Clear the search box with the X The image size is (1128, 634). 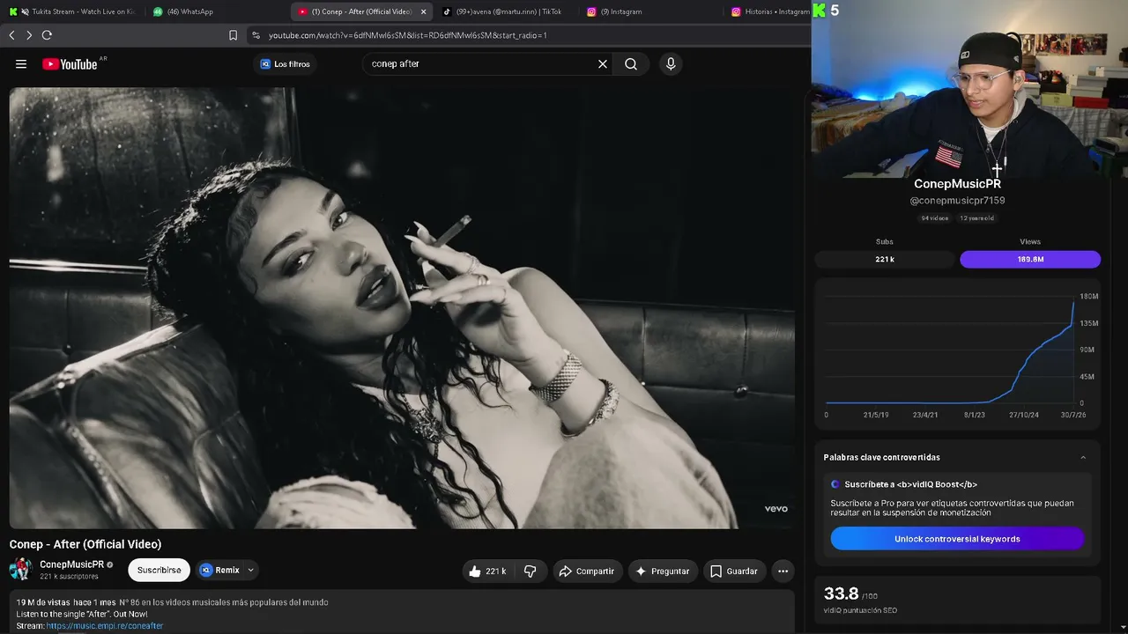603,63
